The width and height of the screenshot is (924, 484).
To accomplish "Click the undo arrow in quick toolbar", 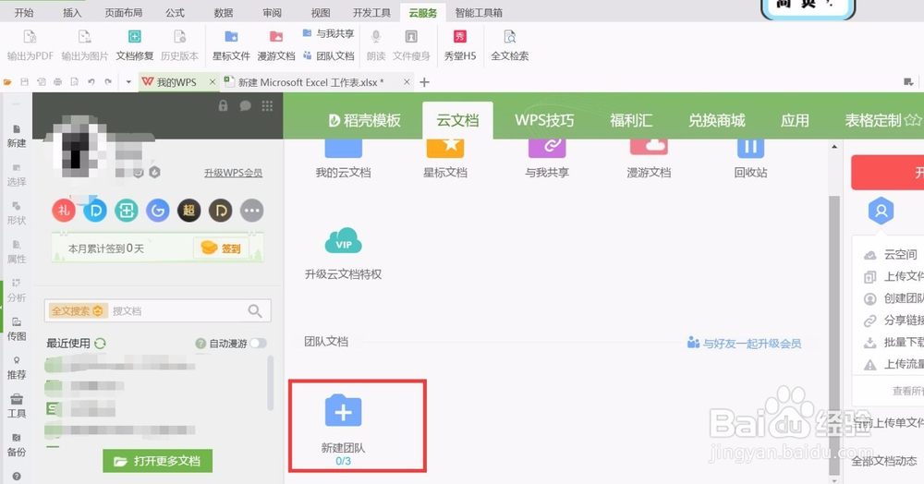I will [91, 82].
